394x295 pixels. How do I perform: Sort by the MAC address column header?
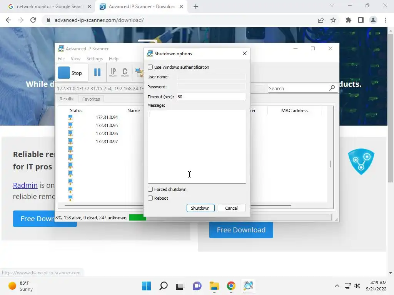pyautogui.click(x=294, y=110)
